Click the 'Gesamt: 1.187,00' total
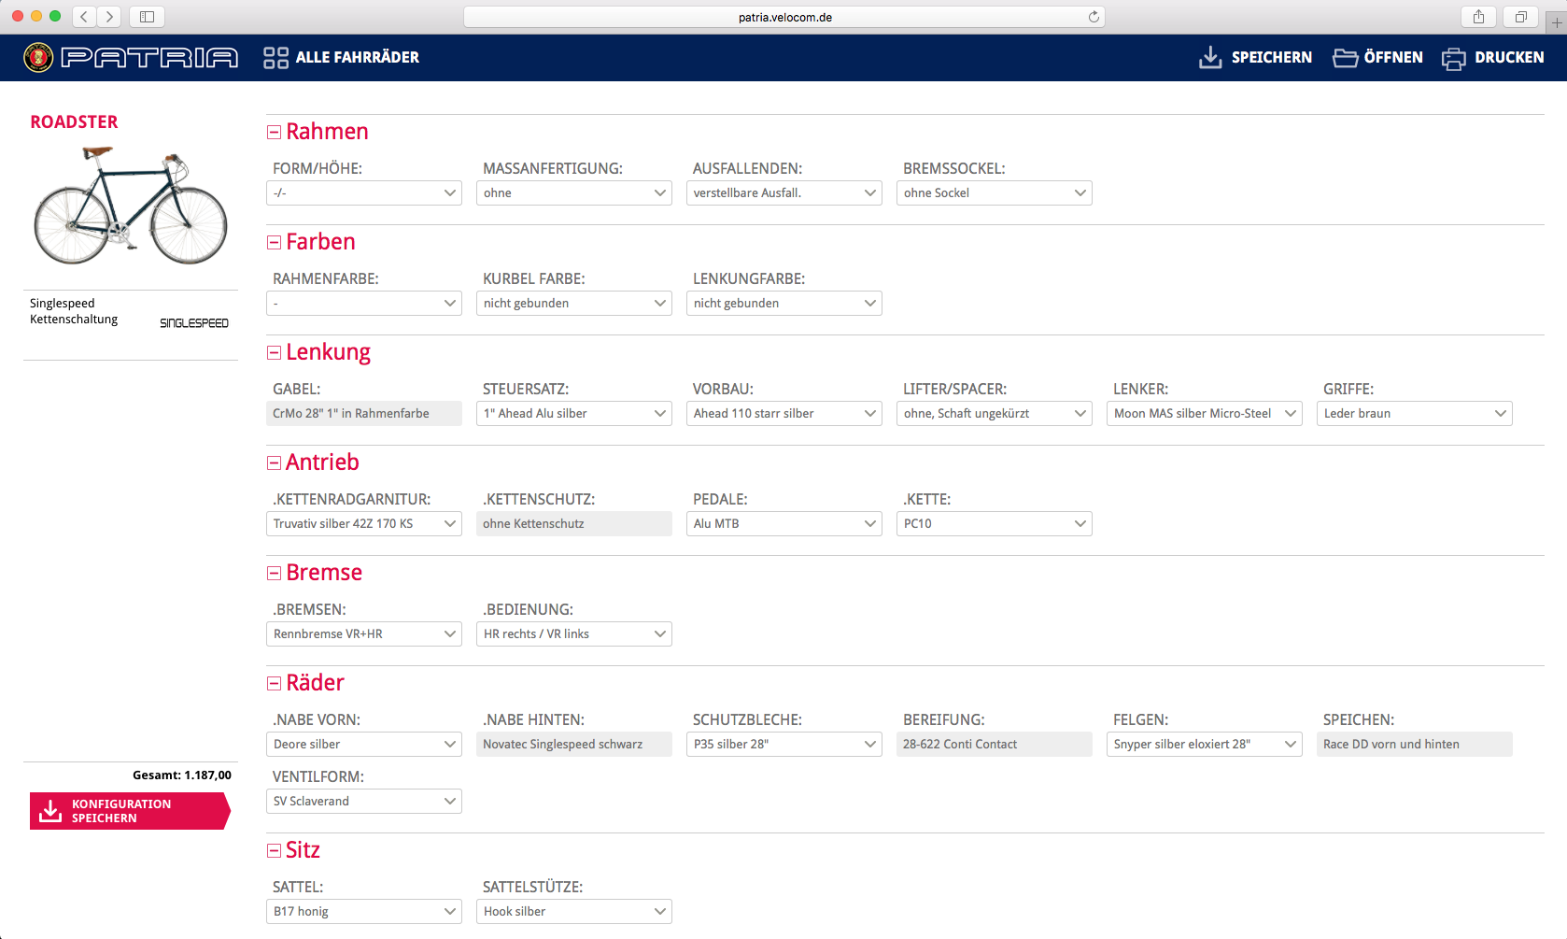The width and height of the screenshot is (1567, 939). pos(182,775)
